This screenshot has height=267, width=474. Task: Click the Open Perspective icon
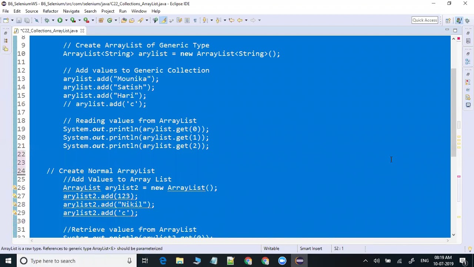tap(448, 20)
